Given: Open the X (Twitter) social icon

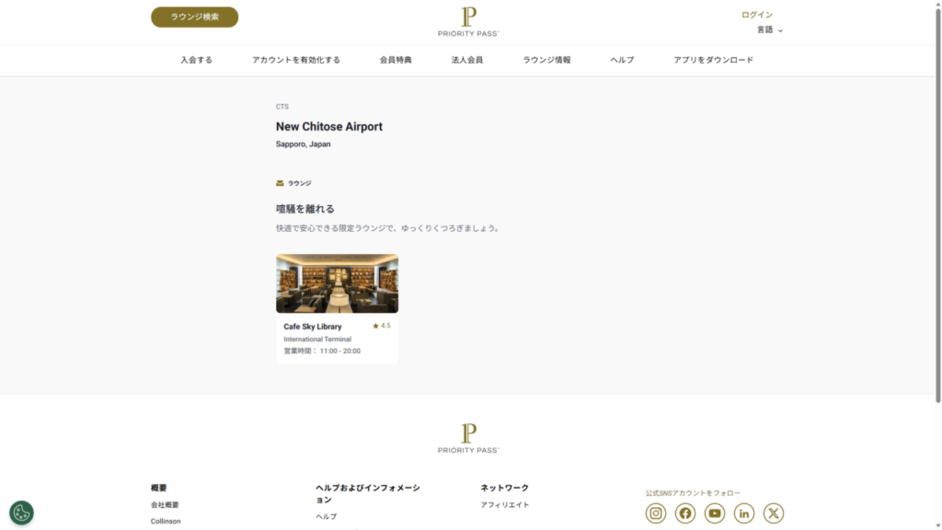Looking at the screenshot, I should coord(773,513).
